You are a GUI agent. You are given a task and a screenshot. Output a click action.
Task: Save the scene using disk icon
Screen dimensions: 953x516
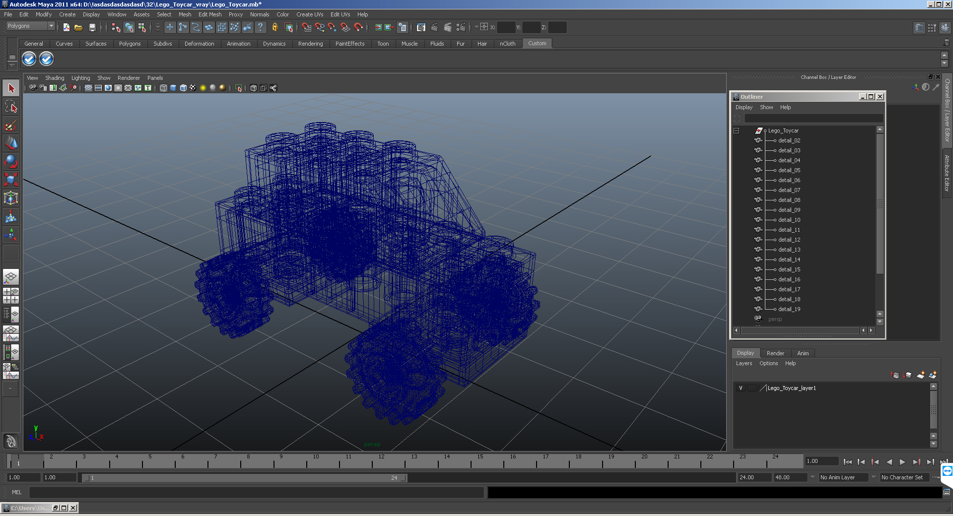pyautogui.click(x=92, y=27)
